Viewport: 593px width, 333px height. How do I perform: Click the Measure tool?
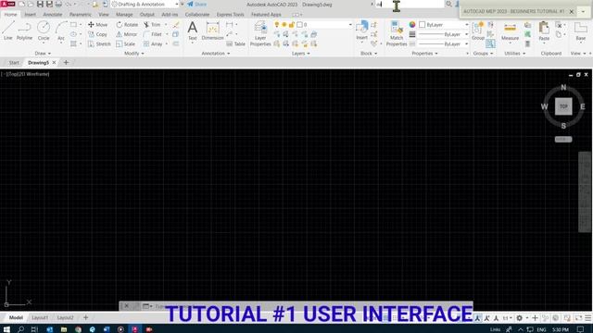510,31
